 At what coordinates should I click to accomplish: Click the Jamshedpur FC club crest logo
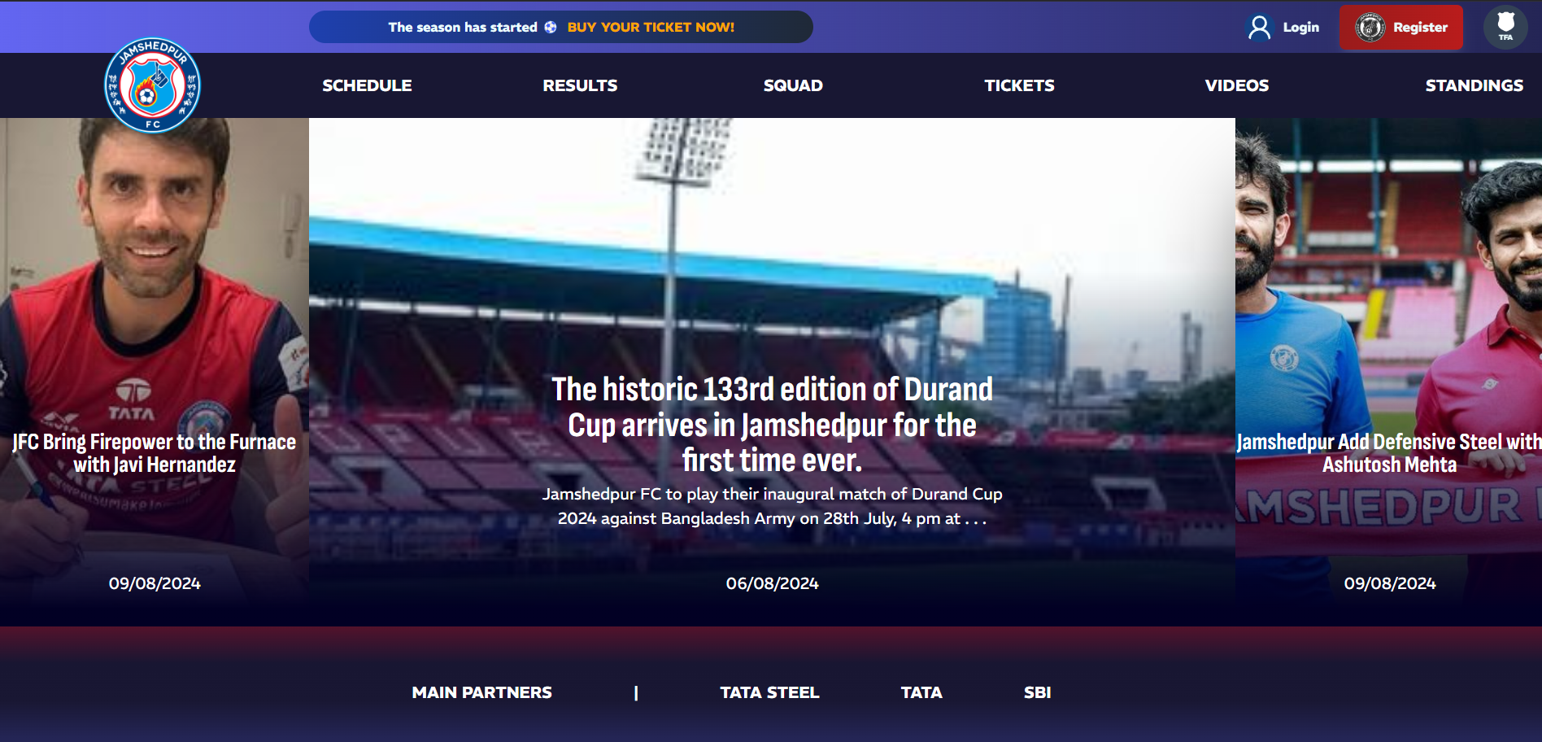pyautogui.click(x=153, y=85)
